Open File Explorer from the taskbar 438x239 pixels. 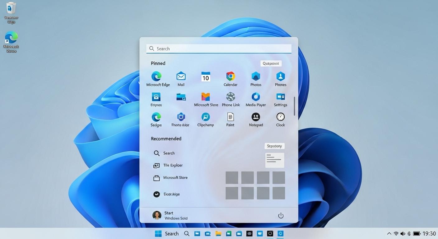point(218,233)
